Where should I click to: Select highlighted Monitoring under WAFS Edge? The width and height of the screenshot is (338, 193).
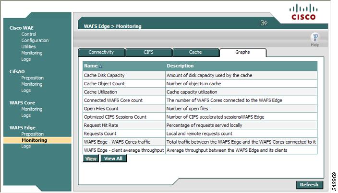(37, 140)
